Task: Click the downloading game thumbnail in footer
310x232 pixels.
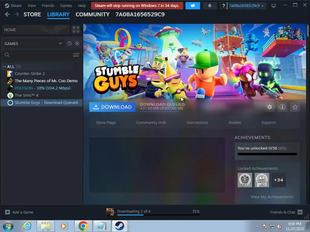Action: click(110, 212)
